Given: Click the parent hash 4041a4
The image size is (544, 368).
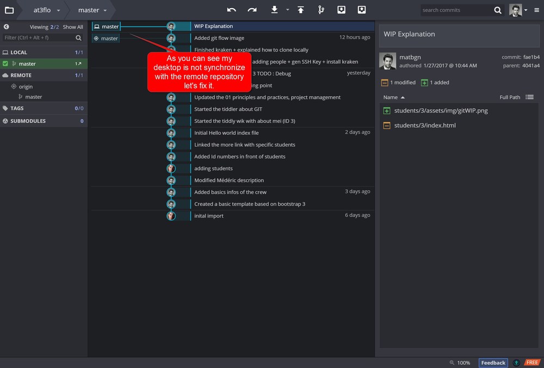Looking at the screenshot, I should coord(531,65).
